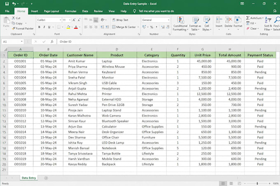Click Decrease Indent icon
280x186 pixels.
(x=102, y=27)
